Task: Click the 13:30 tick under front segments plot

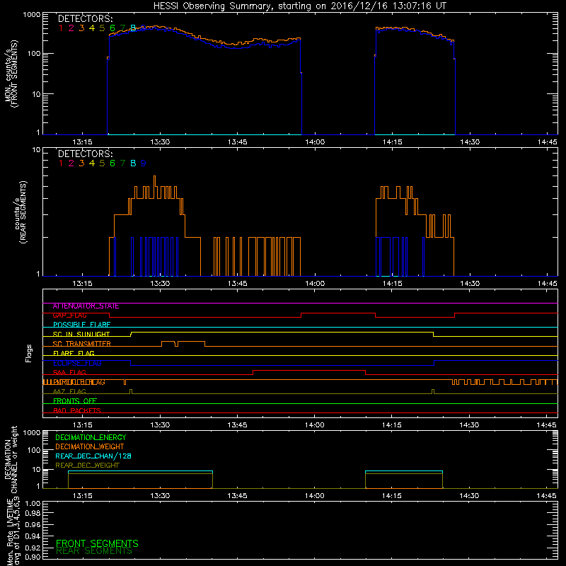Action: [x=160, y=142]
